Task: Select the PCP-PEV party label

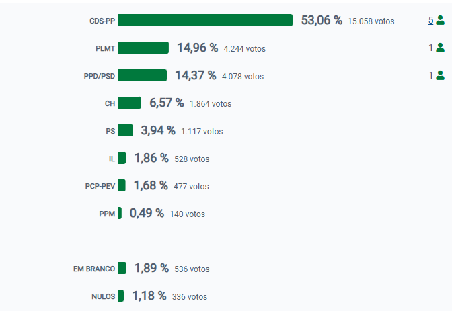Action: coord(100,186)
